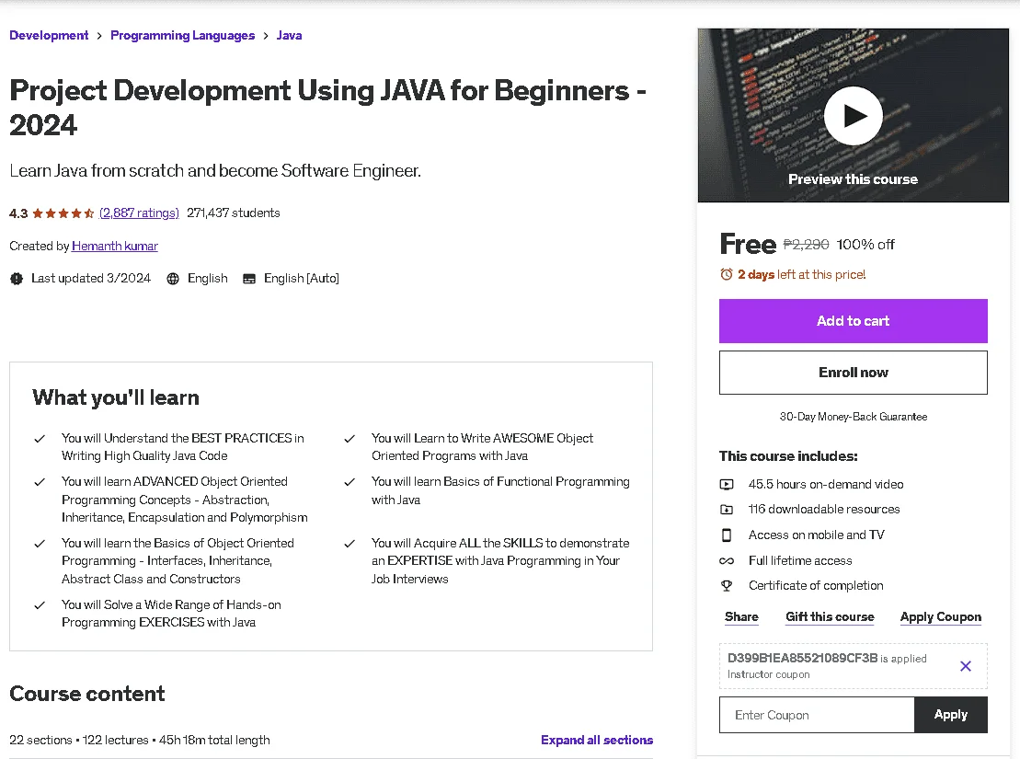Click the last updated badge icon
This screenshot has width=1020, height=759.
click(17, 279)
